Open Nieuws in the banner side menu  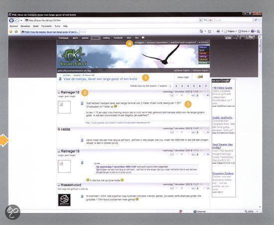[x=204, y=47]
